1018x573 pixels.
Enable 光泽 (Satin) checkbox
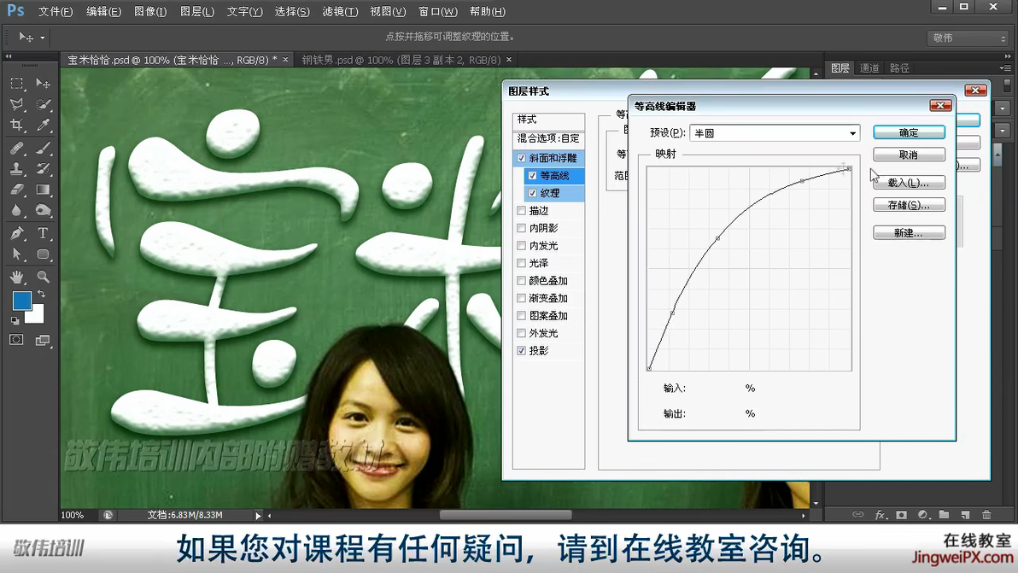point(521,264)
